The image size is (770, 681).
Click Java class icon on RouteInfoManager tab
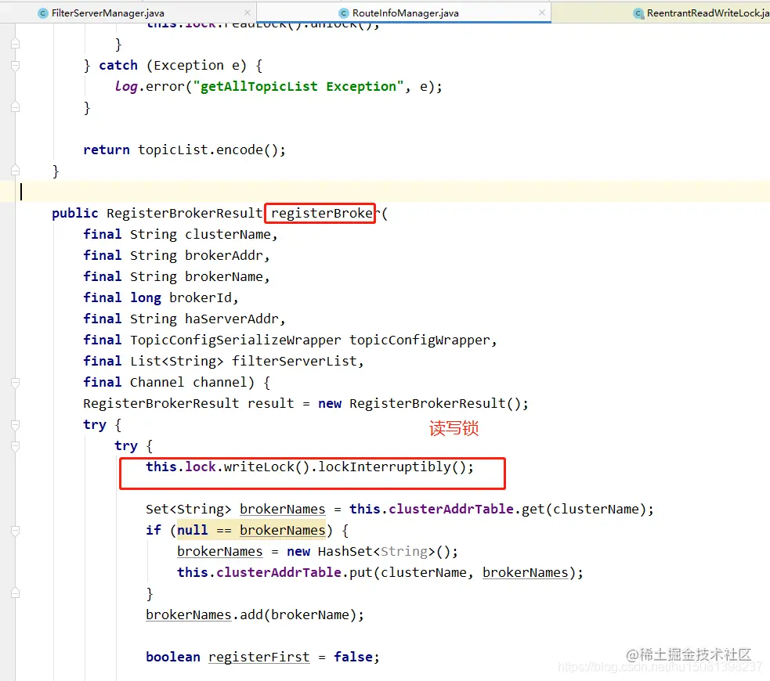[x=344, y=13]
